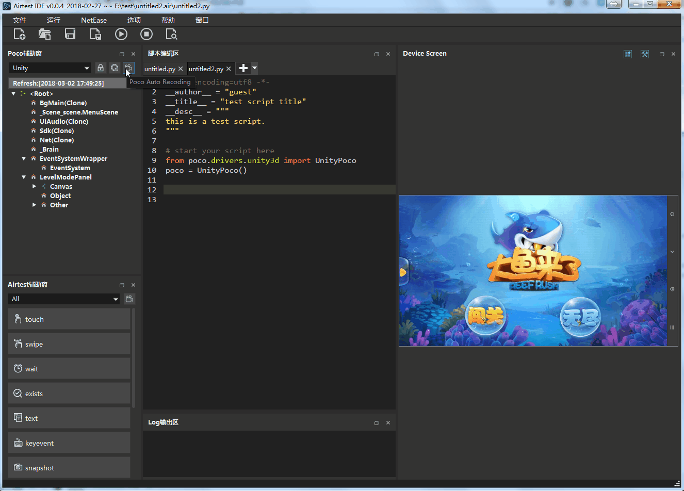Close the untitled2.py tab
The height and width of the screenshot is (491, 684).
(229, 69)
